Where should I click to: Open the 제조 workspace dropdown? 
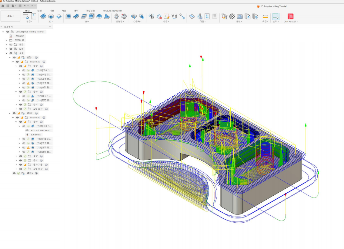[11, 16]
